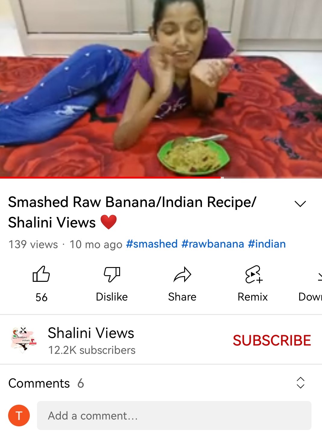This screenshot has width=322, height=439.
Task: Expand the Comments section arrows
Action: (300, 383)
